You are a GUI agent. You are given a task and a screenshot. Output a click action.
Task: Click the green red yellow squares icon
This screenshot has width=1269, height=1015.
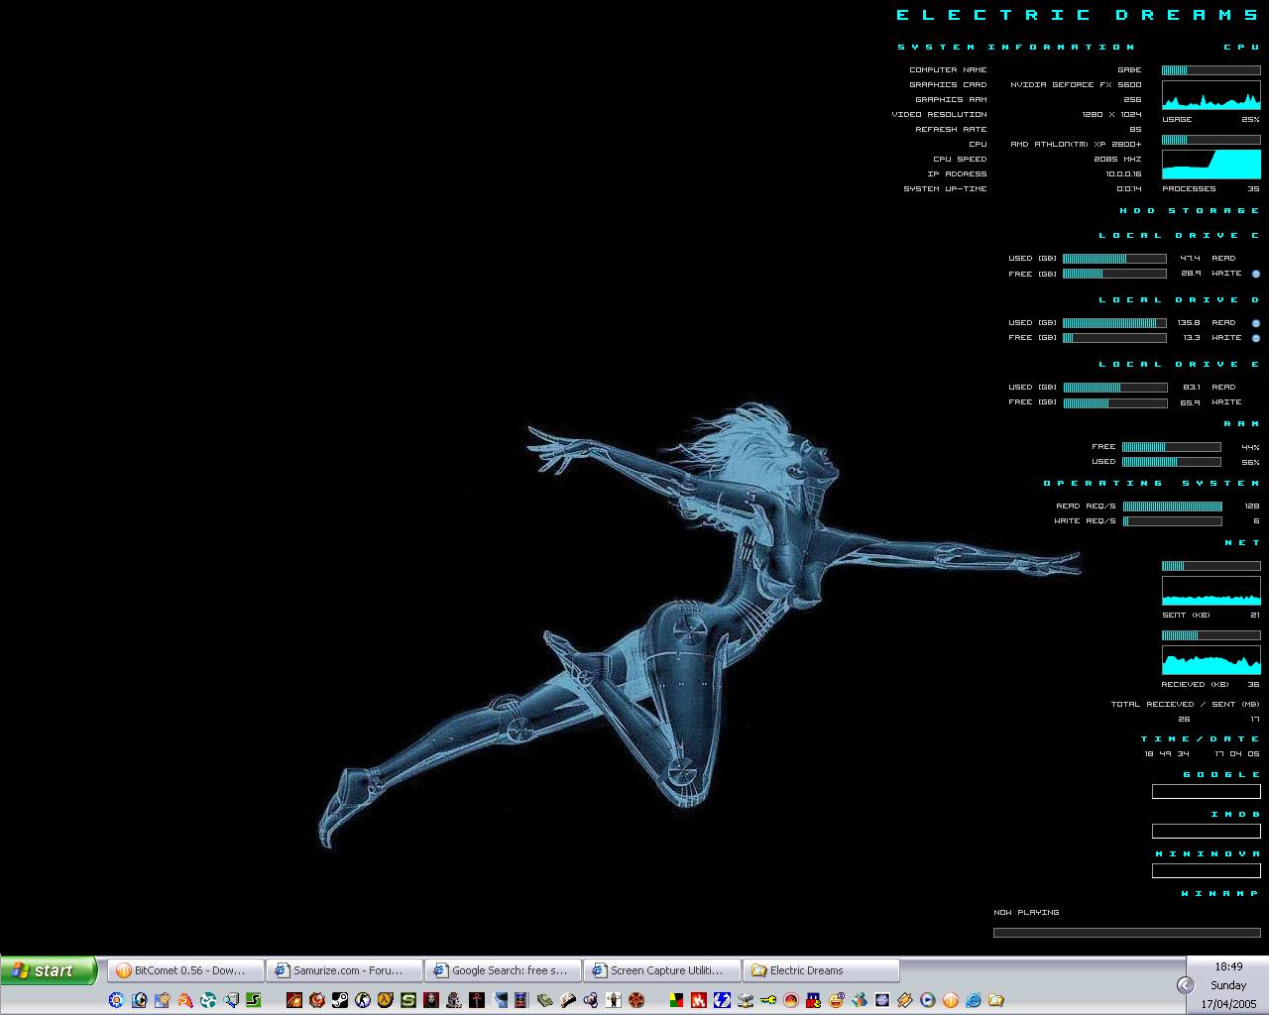[x=676, y=1000]
